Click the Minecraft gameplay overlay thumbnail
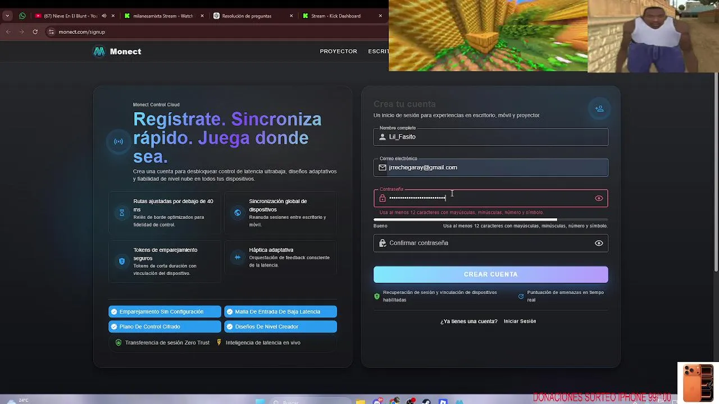The width and height of the screenshot is (719, 404). point(488,36)
